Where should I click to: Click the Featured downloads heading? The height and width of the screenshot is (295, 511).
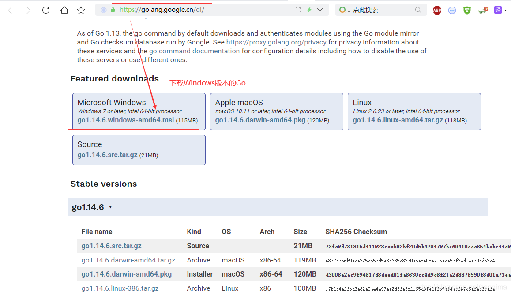click(115, 78)
